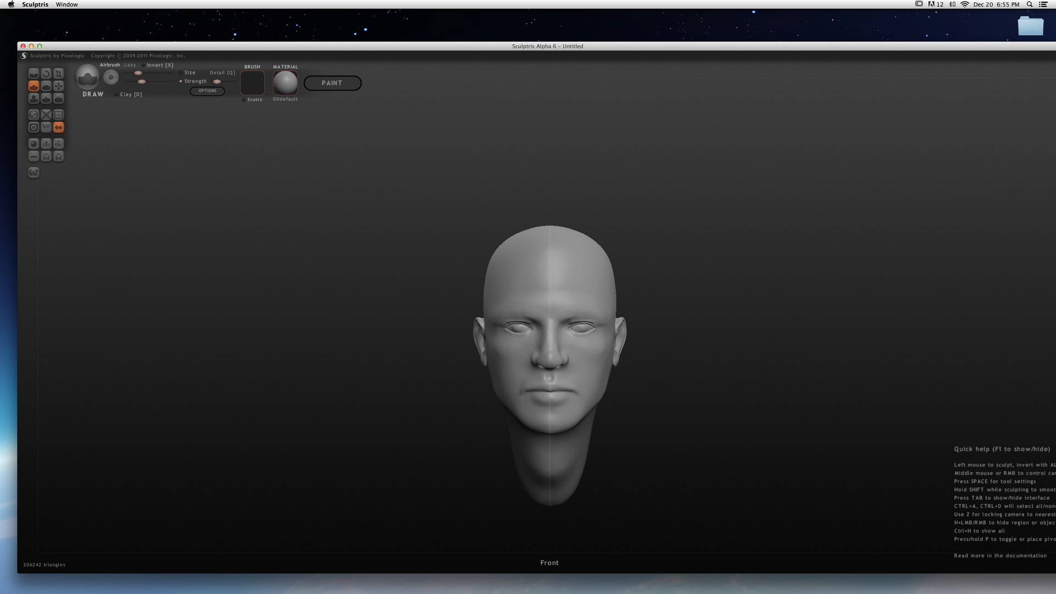Toggle the Symmetry button icon
Viewport: 1056px width, 594px height.
pyautogui.click(x=58, y=127)
